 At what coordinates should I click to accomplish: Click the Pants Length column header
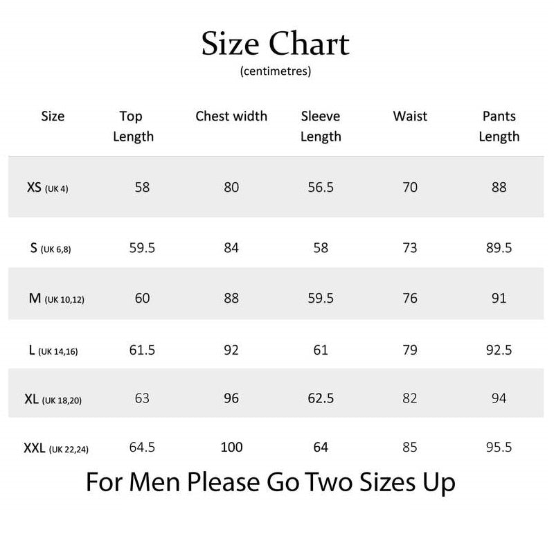[499, 126]
